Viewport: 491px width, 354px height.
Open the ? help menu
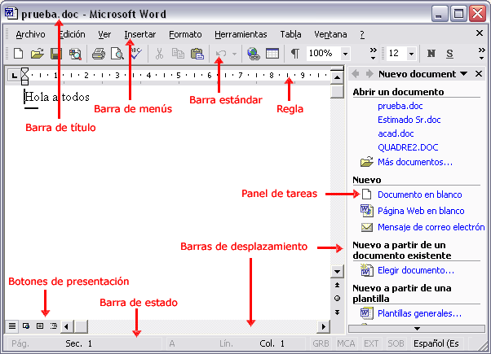(362, 34)
